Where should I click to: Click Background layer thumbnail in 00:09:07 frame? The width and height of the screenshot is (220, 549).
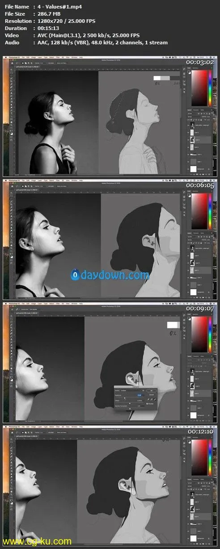point(193,416)
